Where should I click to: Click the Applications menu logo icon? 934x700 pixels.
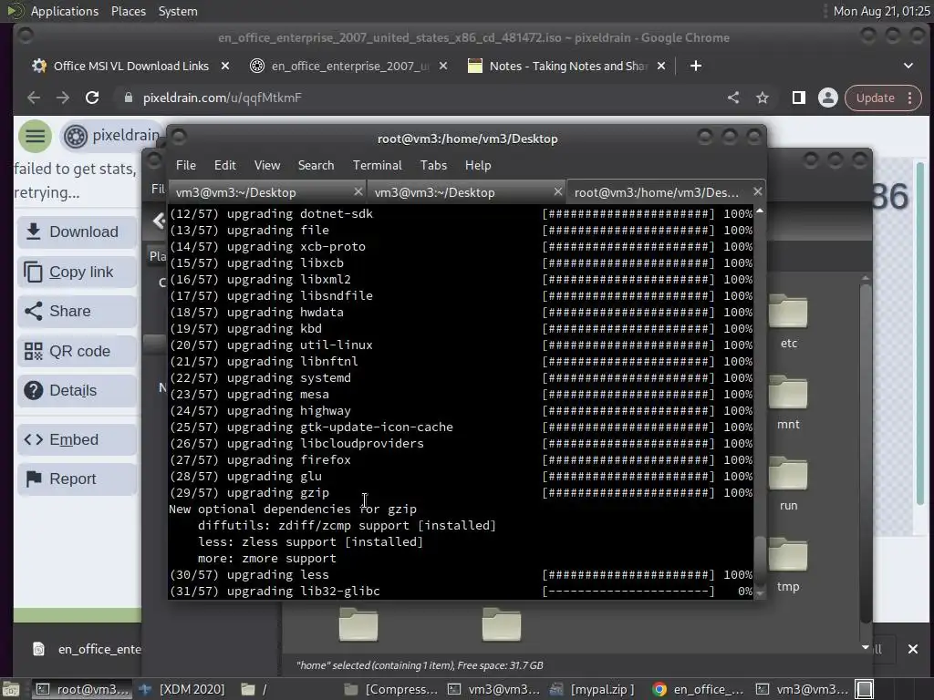click(16, 11)
